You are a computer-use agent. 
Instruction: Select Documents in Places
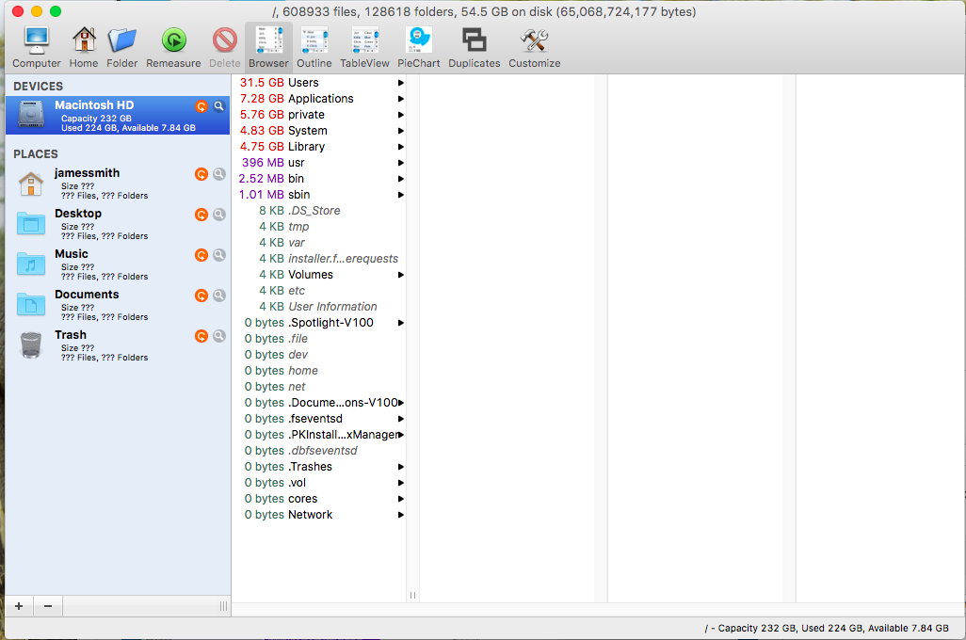[x=118, y=305]
